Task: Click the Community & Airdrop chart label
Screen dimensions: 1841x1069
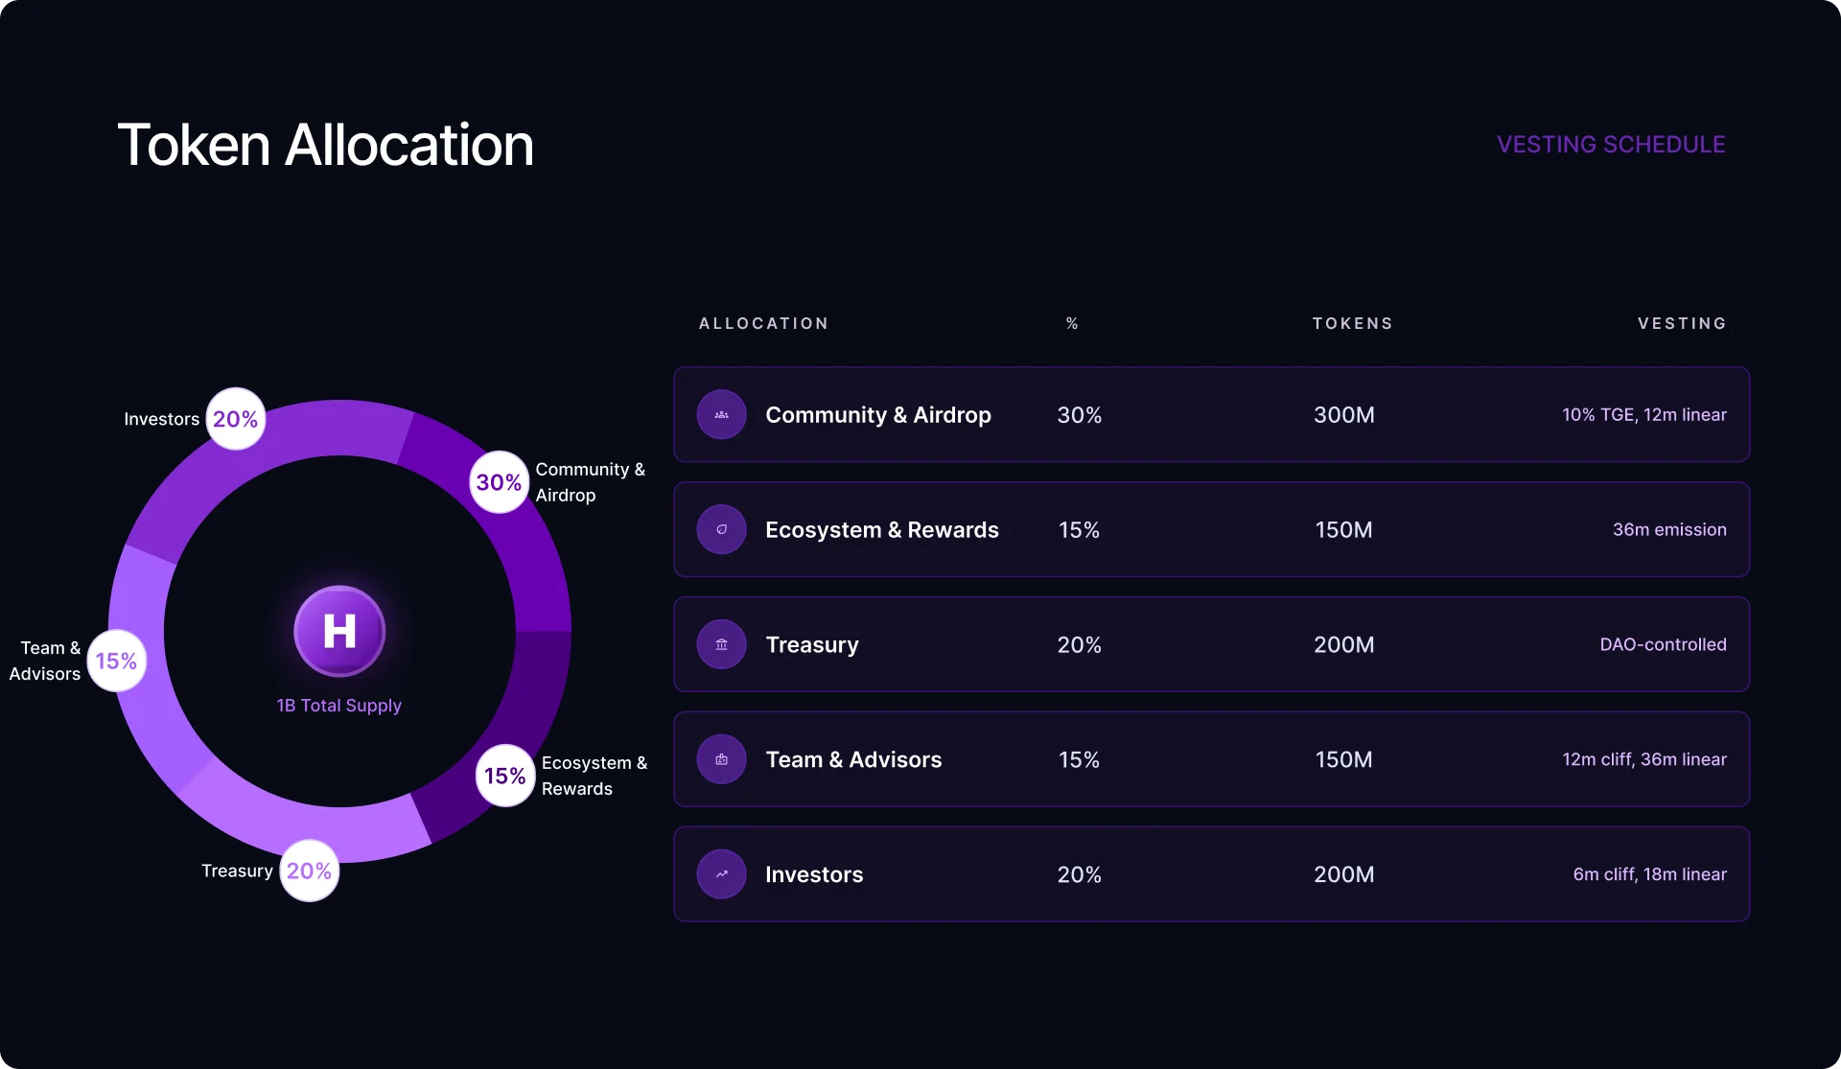Action: pyautogui.click(x=590, y=482)
